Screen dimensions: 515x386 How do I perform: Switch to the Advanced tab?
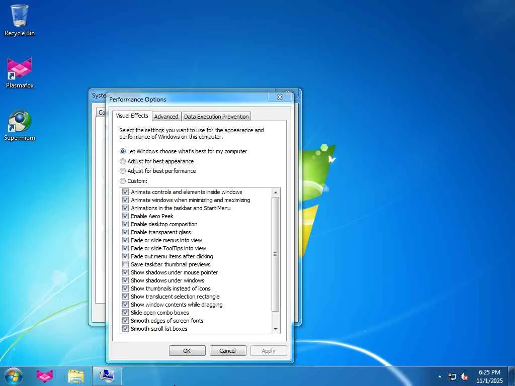coord(166,117)
